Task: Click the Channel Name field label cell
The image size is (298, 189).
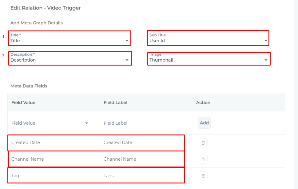Action: click(x=120, y=159)
